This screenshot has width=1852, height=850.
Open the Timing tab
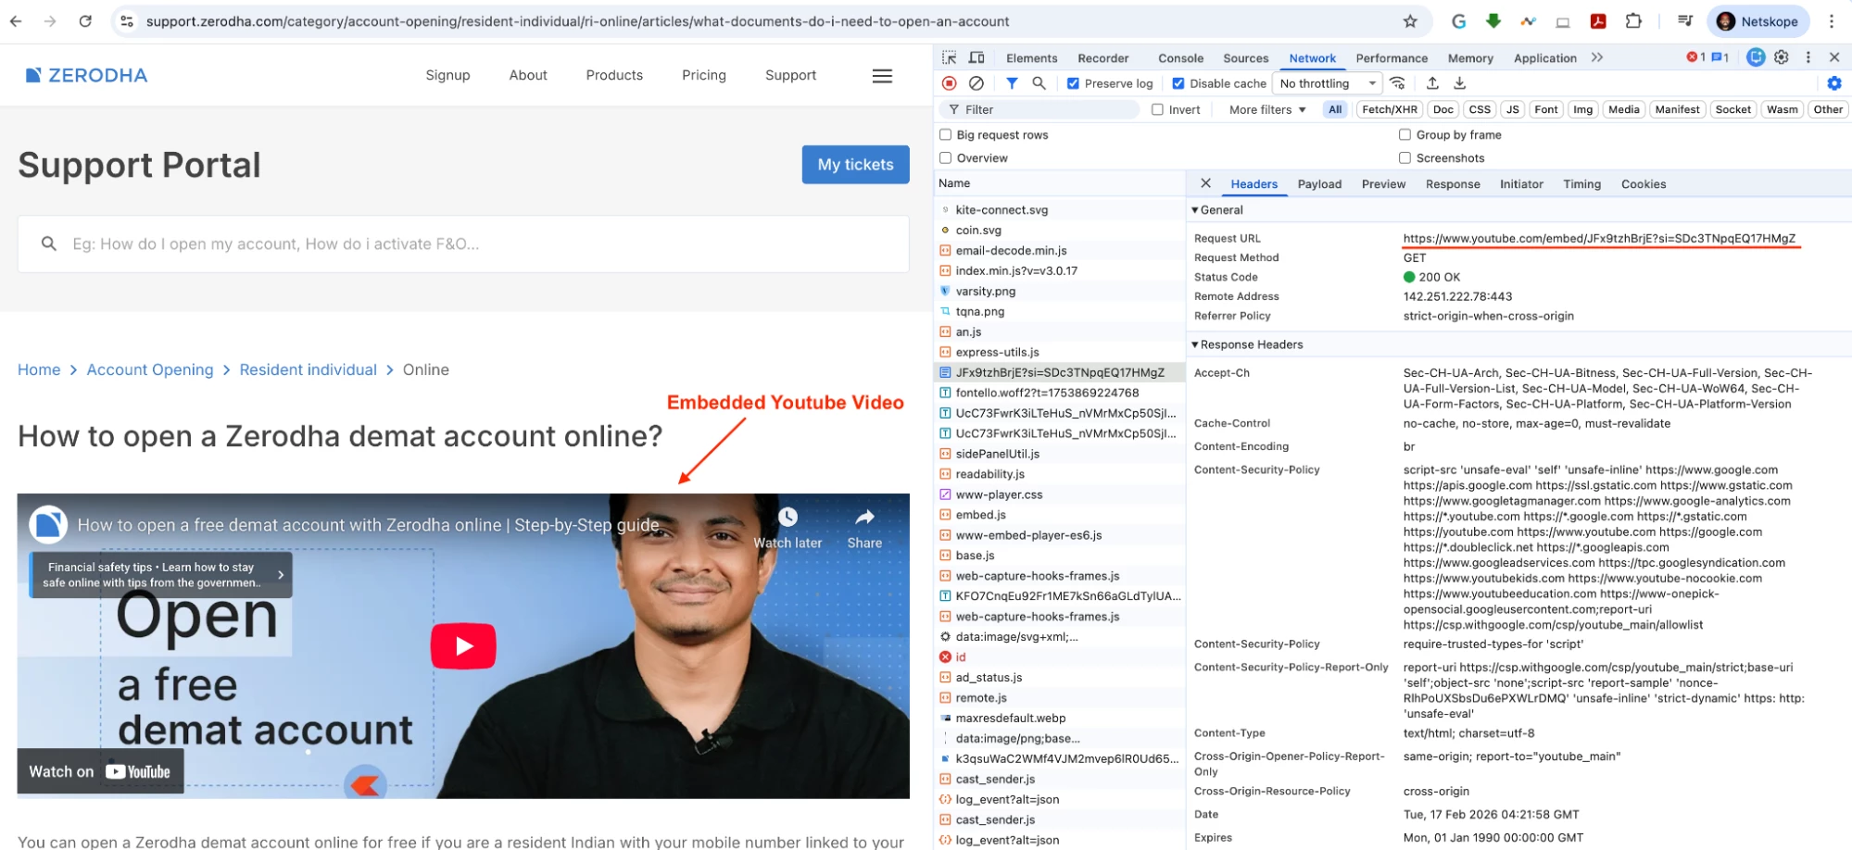pyautogui.click(x=1581, y=184)
